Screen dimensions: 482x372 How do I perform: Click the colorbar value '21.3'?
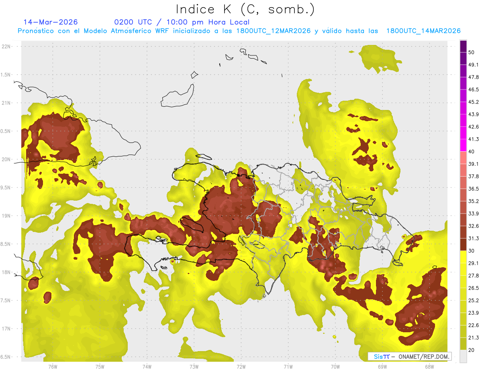[x=474, y=337]
